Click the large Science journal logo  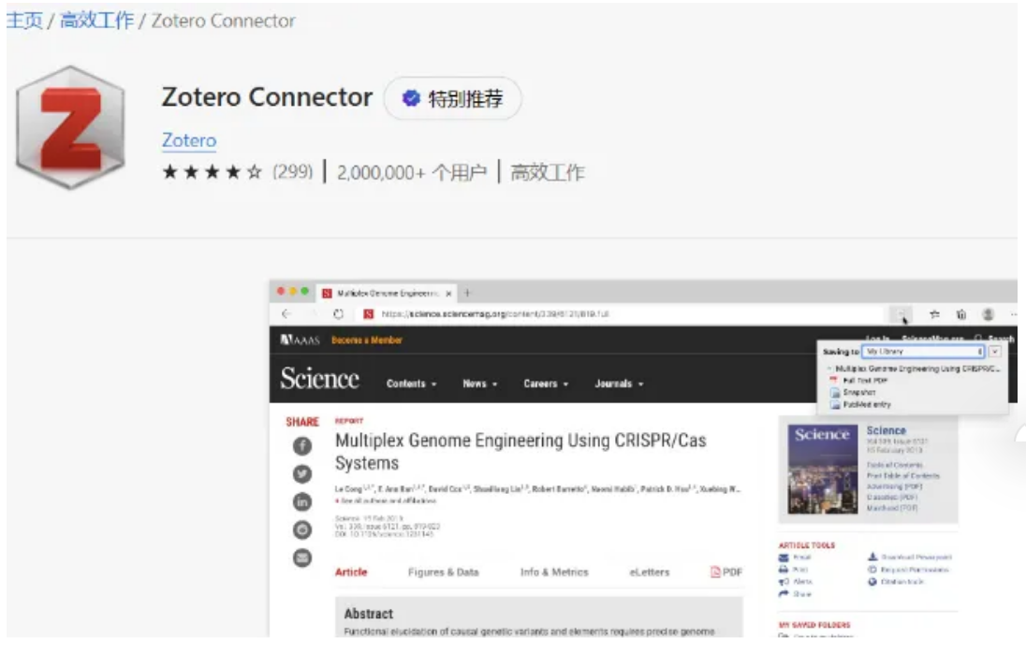click(320, 379)
